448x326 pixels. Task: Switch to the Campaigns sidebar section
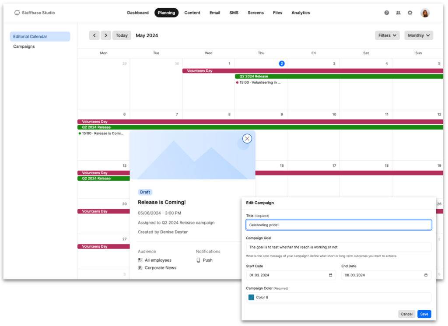[24, 46]
